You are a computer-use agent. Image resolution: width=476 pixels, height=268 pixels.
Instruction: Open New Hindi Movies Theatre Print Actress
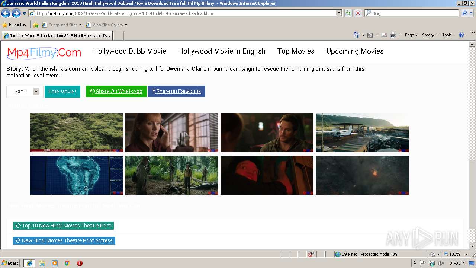pyautogui.click(x=64, y=240)
